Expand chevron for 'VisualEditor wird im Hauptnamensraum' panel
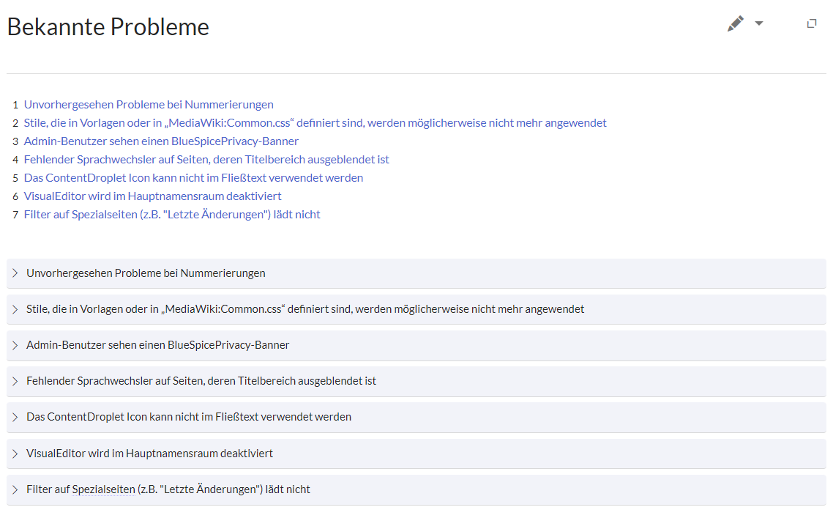This screenshot has width=833, height=529. click(15, 454)
